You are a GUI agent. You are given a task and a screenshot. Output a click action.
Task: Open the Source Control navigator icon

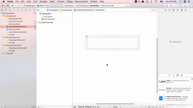pos(6,10)
